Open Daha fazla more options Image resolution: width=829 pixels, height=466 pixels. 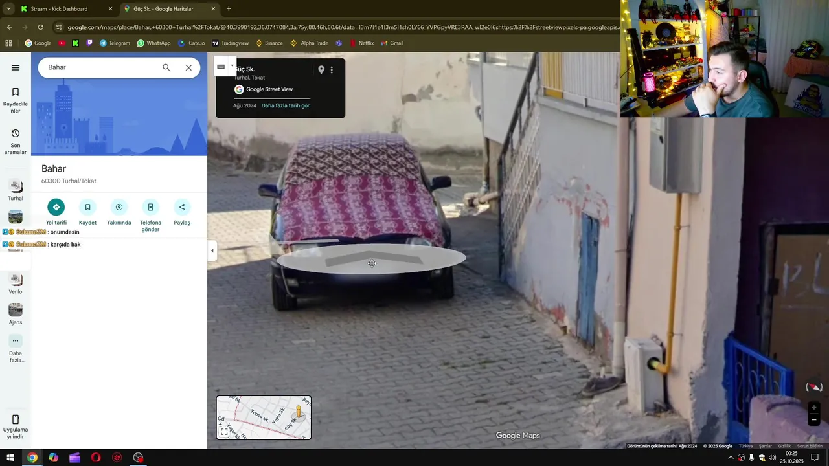tap(16, 348)
